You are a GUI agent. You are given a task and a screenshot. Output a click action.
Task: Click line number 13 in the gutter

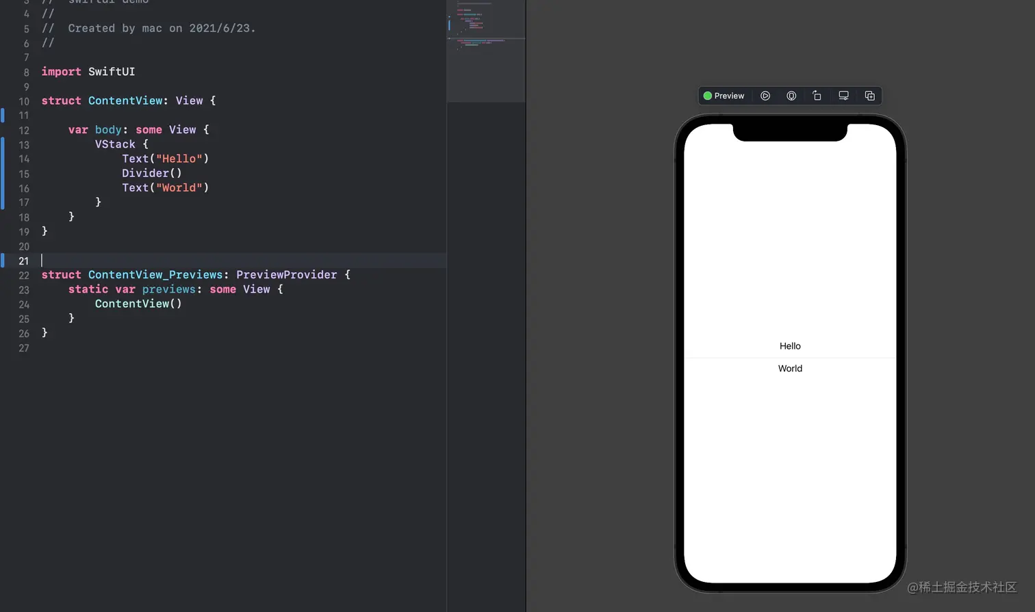pyautogui.click(x=24, y=145)
